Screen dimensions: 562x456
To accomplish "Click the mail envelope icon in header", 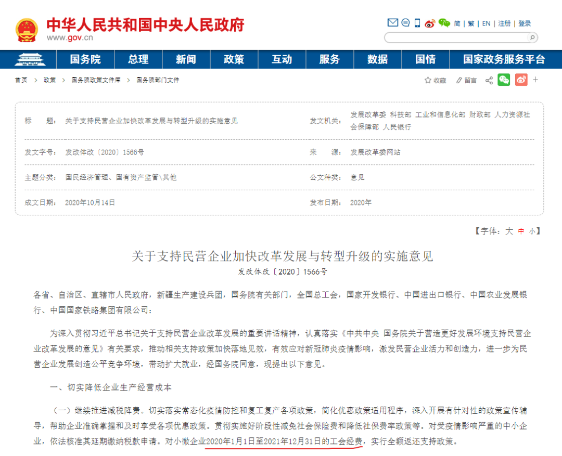I will click(x=393, y=23).
